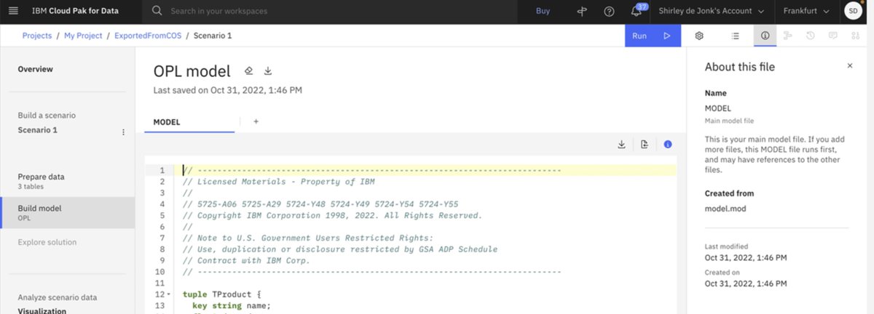Run the scenario with Run button
This screenshot has width=874, height=314.
653,36
